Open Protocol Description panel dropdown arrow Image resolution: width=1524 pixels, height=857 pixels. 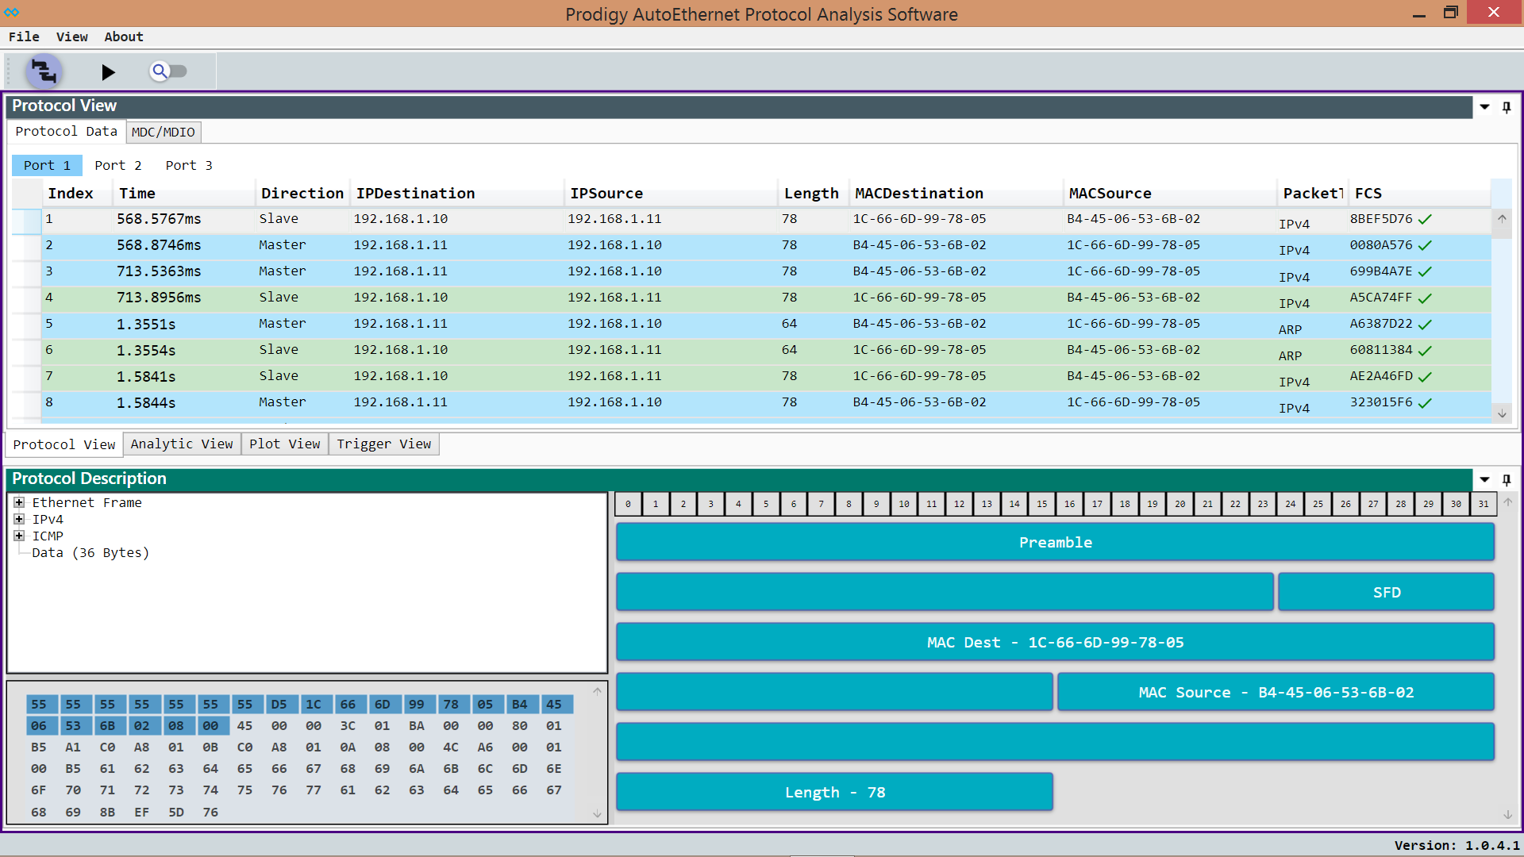coord(1484,479)
